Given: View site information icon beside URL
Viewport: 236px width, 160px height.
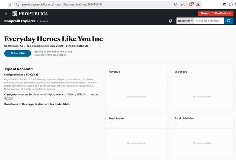Looking at the screenshot, I should (18, 4).
